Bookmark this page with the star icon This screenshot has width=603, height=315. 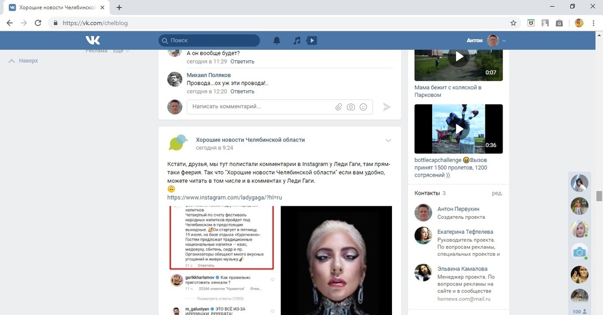click(x=513, y=23)
